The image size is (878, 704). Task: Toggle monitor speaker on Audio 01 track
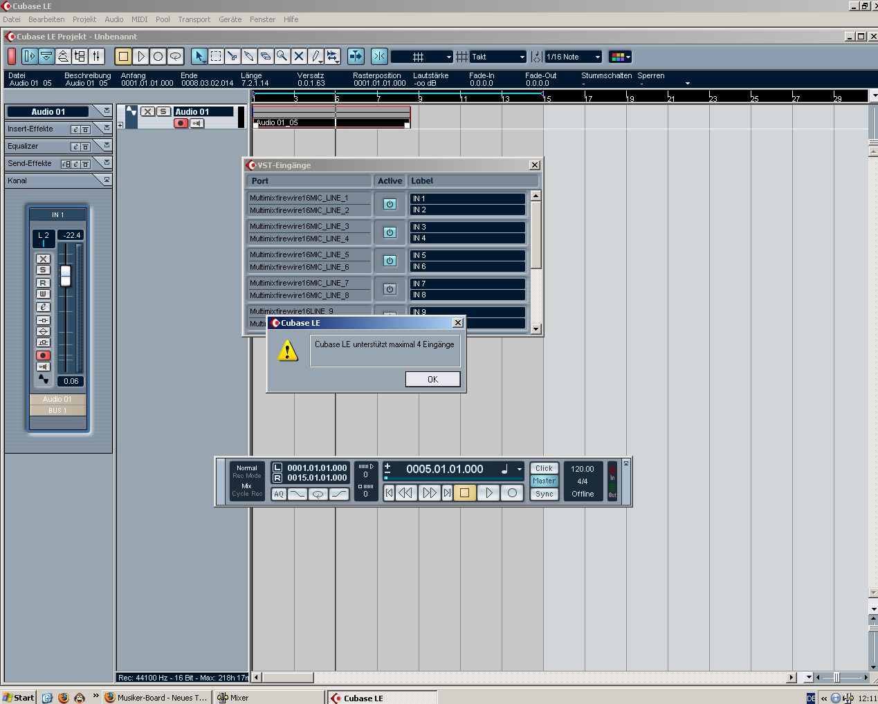point(197,123)
